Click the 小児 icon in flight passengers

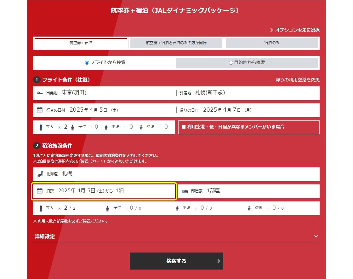pyautogui.click(x=106, y=127)
